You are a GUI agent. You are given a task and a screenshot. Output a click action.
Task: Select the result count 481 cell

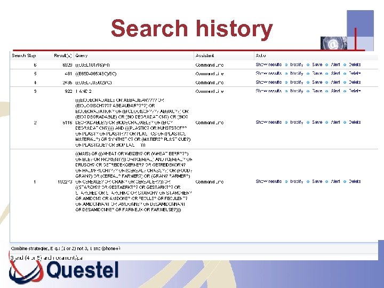pyautogui.click(x=68, y=74)
